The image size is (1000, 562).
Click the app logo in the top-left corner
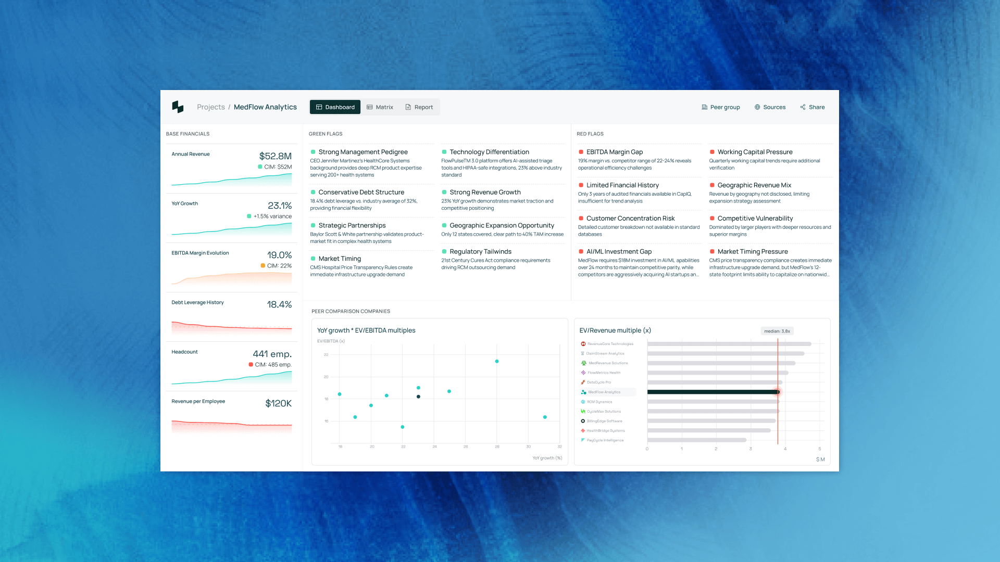click(178, 107)
